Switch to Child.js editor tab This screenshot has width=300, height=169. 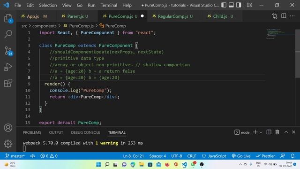coord(222,16)
